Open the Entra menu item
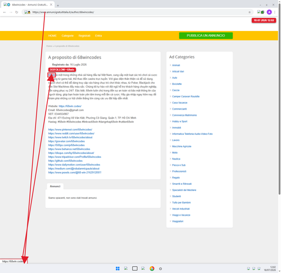 click(98, 36)
